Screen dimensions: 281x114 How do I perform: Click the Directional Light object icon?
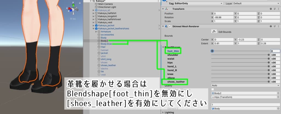96,7
